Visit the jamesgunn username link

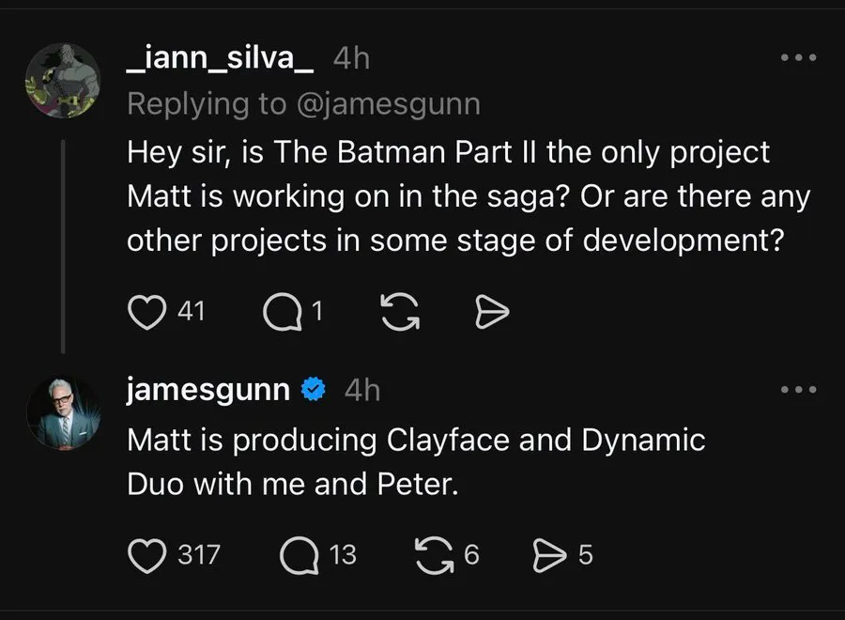click(x=207, y=389)
